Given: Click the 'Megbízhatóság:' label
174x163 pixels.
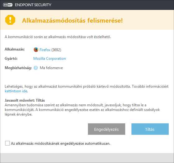Looking at the screenshot, I should 18,68.
